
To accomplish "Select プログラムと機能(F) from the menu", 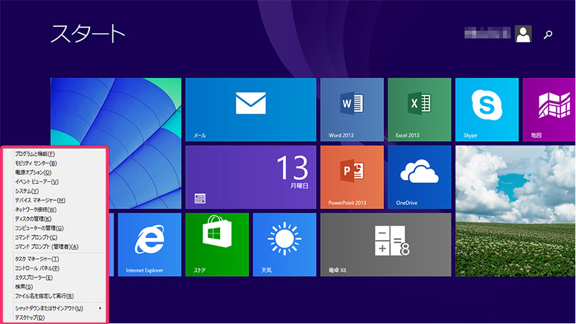I will click(35, 154).
